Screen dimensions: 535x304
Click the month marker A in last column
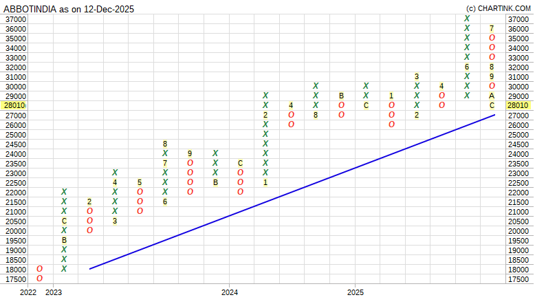[492, 96]
